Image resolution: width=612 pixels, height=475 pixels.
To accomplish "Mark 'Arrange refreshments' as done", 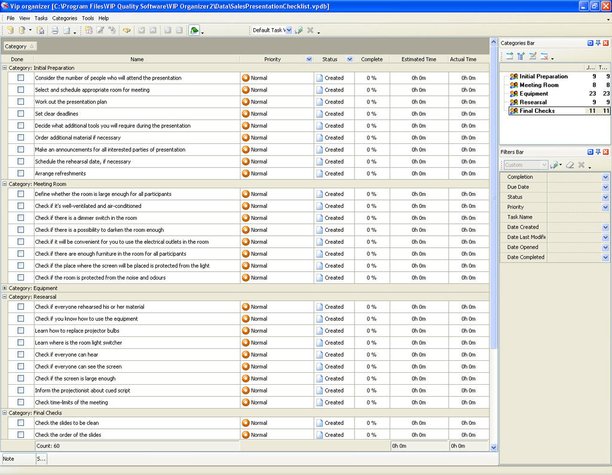I will [x=21, y=173].
